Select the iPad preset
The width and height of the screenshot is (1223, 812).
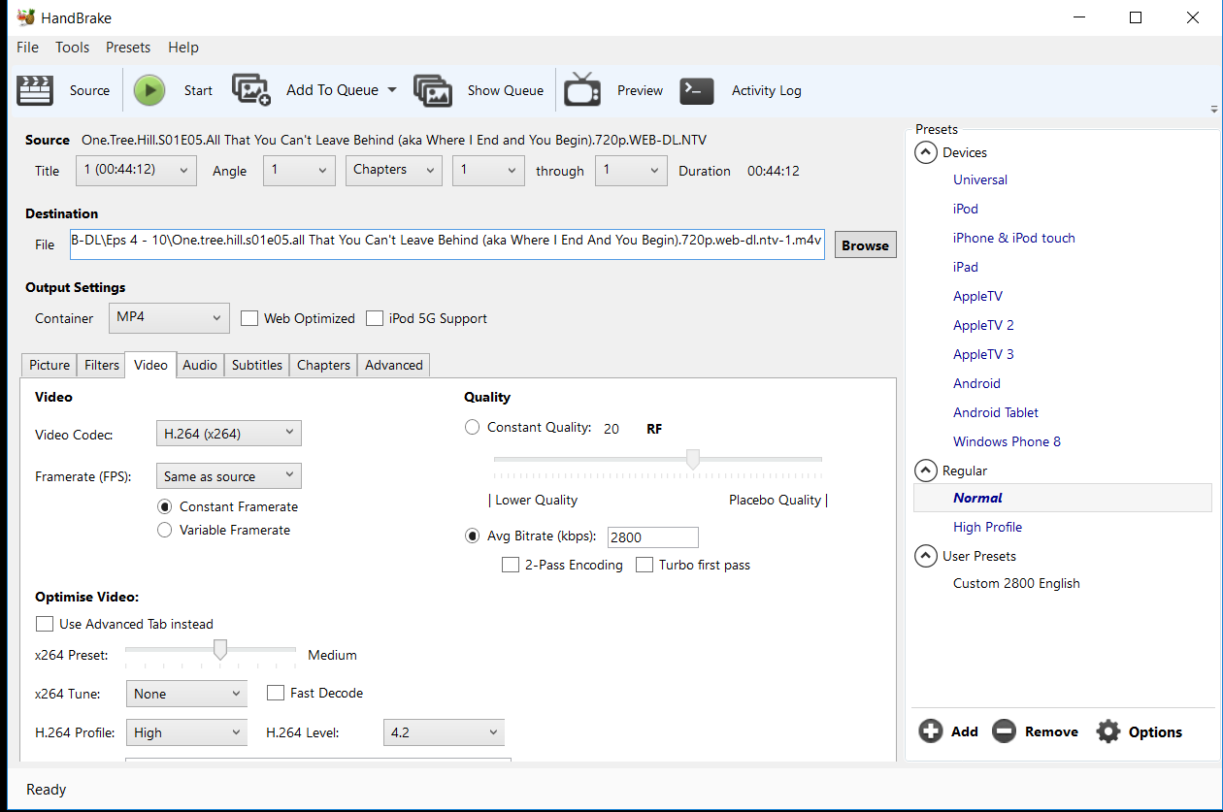966,267
